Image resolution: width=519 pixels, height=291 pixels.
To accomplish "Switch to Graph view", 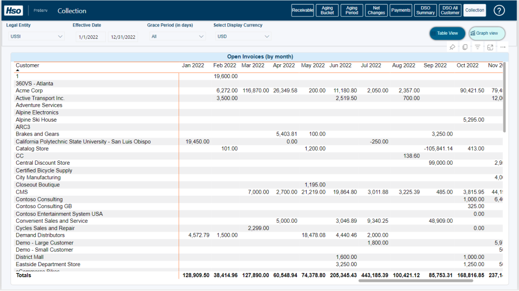I will pyautogui.click(x=486, y=33).
